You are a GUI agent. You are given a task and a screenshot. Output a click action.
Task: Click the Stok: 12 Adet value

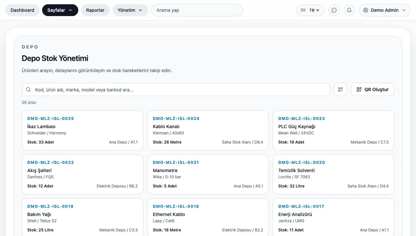point(40,186)
